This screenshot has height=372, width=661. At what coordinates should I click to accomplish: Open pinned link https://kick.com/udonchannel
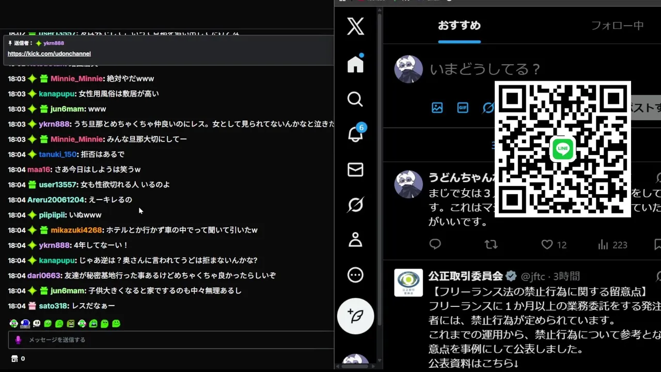point(49,54)
